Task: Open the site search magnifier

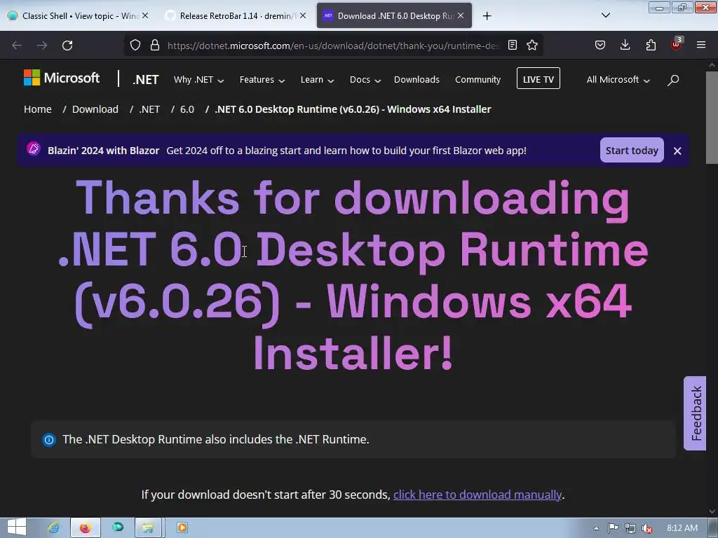Action: click(x=673, y=80)
